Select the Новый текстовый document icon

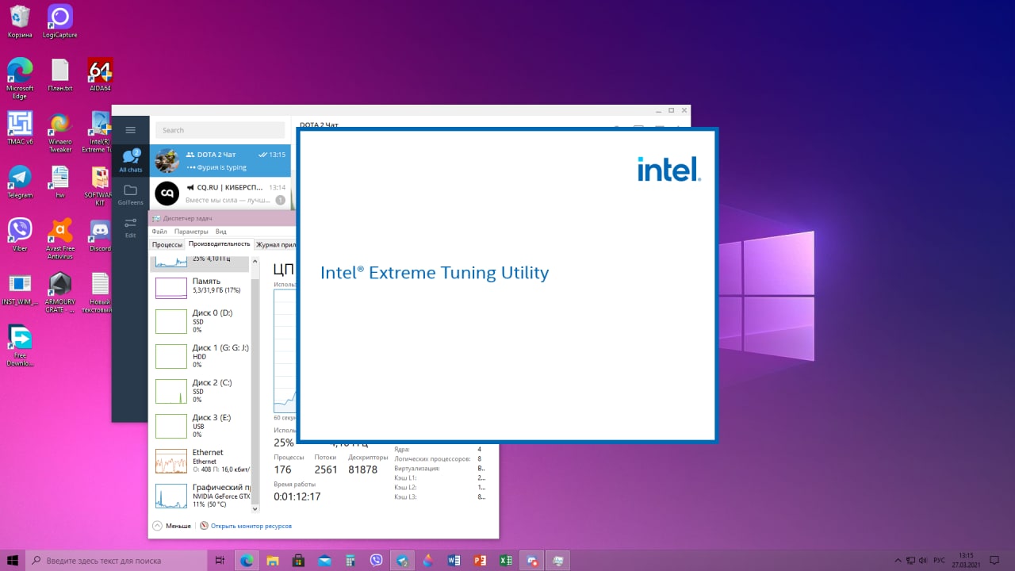[x=100, y=293]
